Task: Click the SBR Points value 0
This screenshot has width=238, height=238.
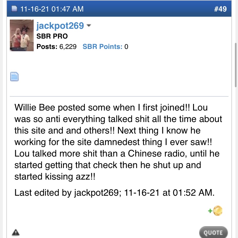Action: point(126,47)
